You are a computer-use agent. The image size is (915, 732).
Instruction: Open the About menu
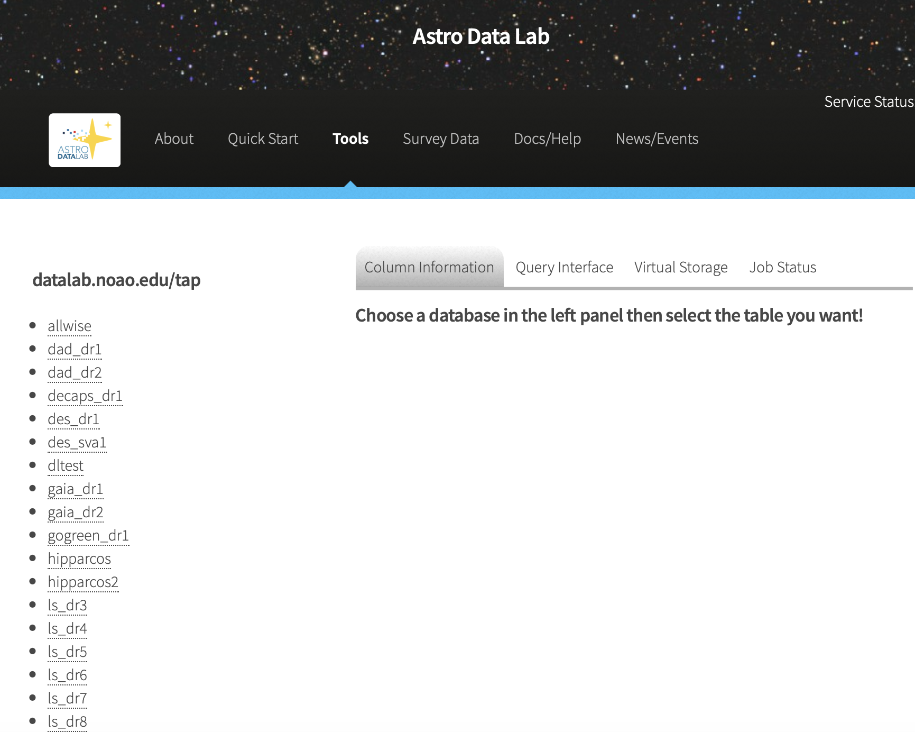[174, 139]
